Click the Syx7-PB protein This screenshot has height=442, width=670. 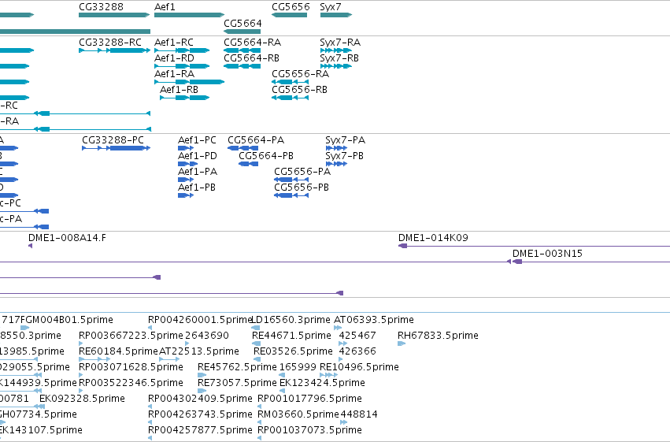point(336,164)
